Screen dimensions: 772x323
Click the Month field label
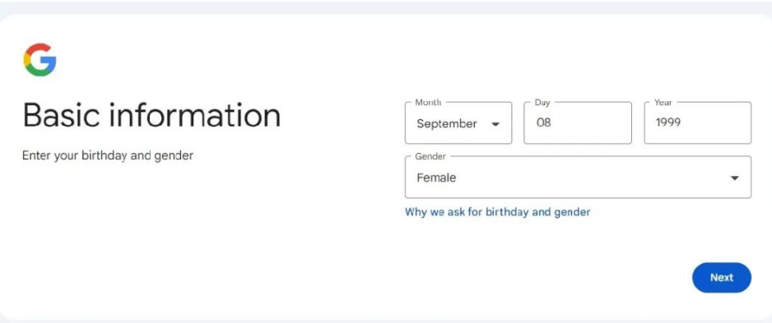tap(428, 102)
